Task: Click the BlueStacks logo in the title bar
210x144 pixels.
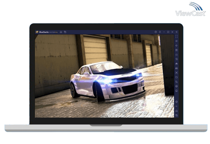Action: (37, 32)
